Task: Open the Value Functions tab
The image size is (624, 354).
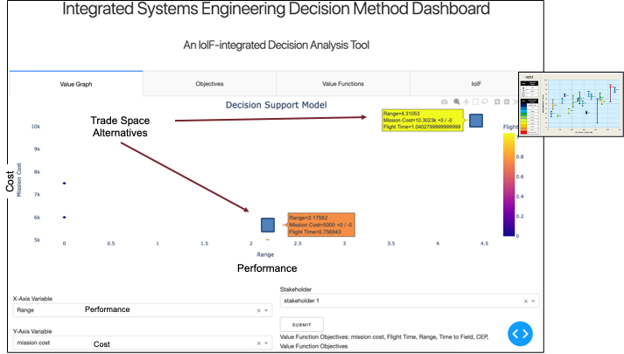Action: [342, 84]
